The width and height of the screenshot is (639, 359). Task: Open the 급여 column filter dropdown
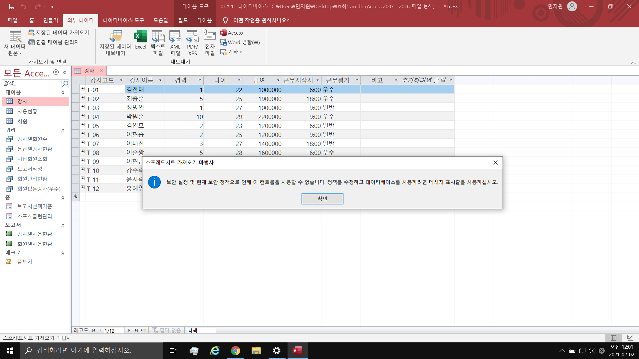278,80
